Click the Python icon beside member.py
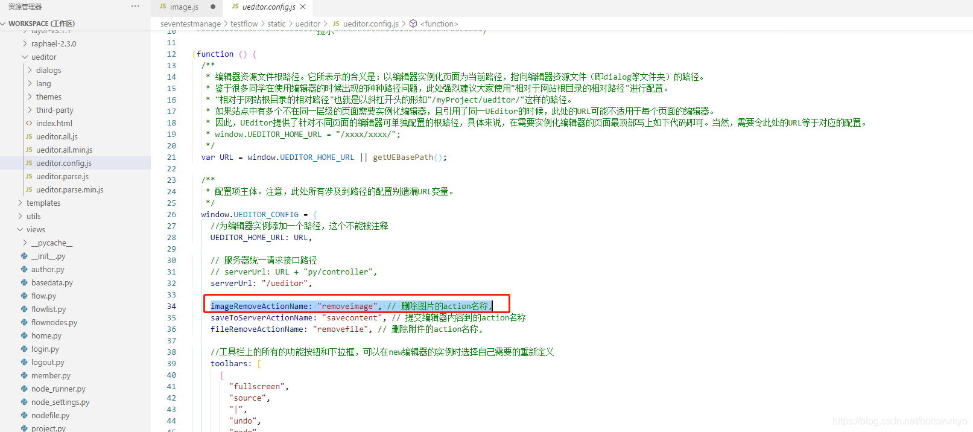 pyautogui.click(x=24, y=375)
